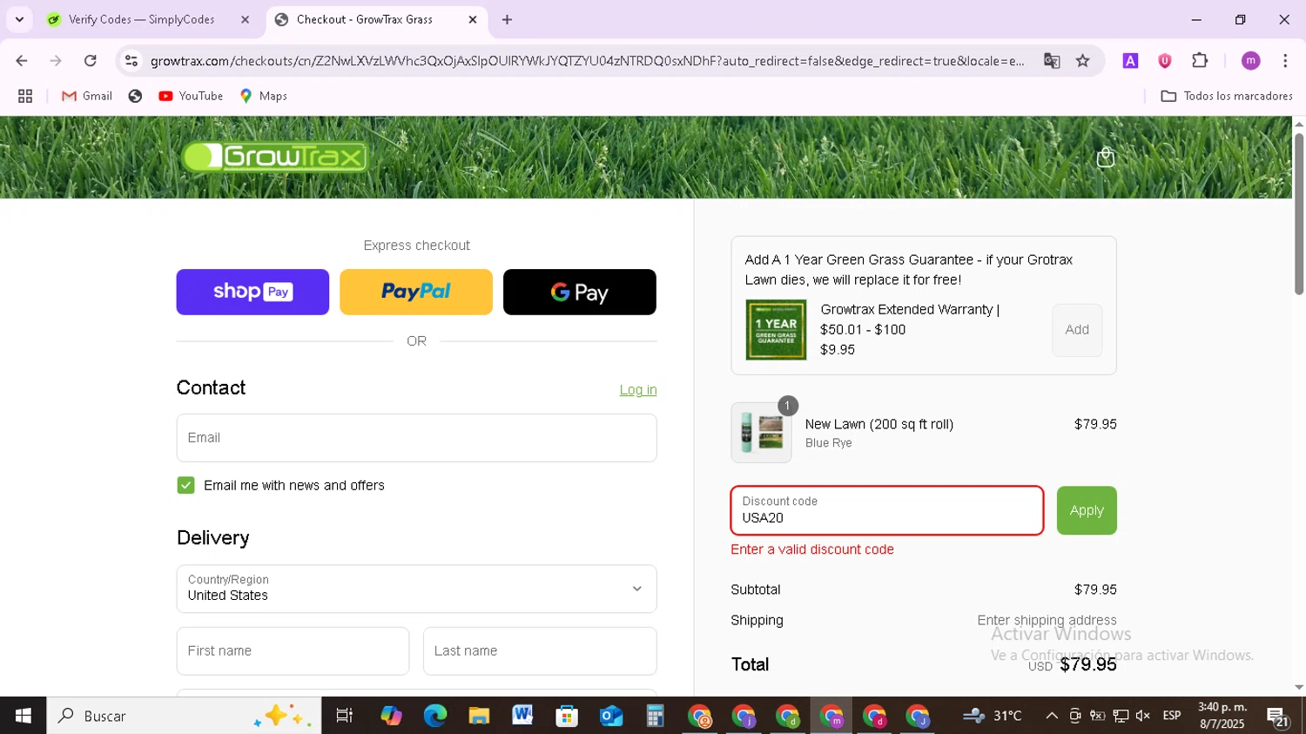Bookmark this page with the star icon
Screen dimensions: 1306x734
click(1083, 61)
